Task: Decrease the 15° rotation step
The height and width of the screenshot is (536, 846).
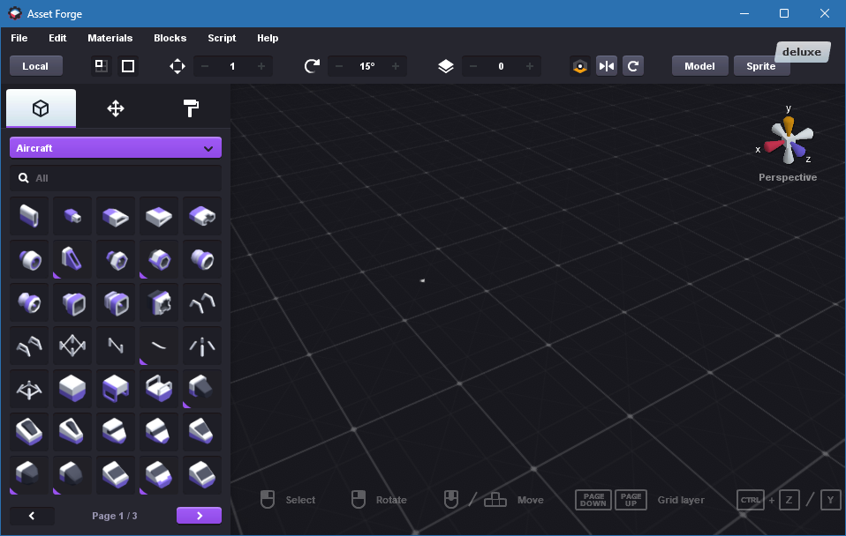Action: click(x=339, y=66)
